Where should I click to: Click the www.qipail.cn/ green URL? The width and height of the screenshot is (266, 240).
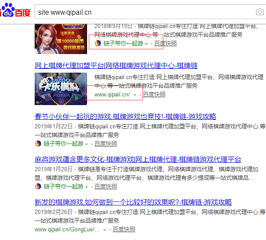pyautogui.click(x=112, y=95)
